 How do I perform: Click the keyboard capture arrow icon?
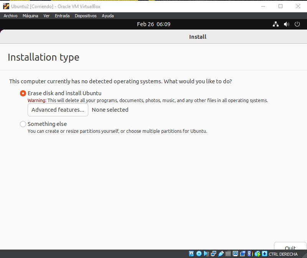[x=264, y=254]
